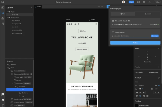Apply uppercase AA text transform
The width and height of the screenshot is (162, 107).
(137, 92)
